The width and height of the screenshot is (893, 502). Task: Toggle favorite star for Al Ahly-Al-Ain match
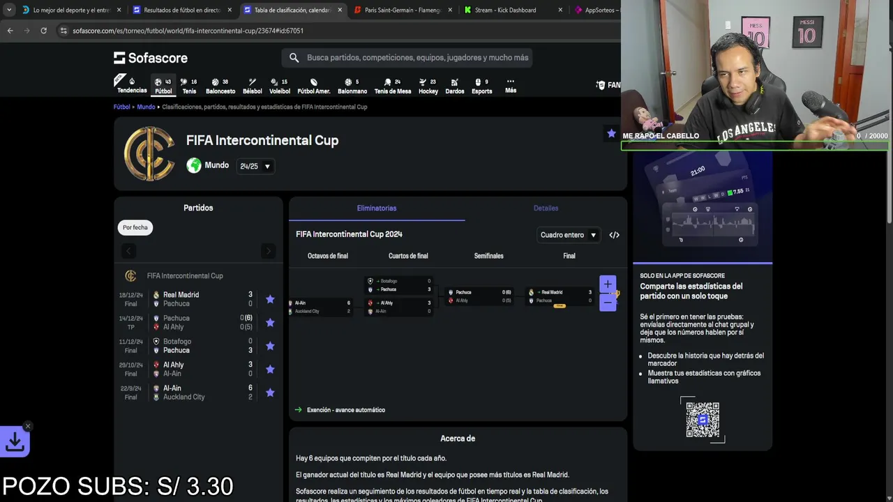pyautogui.click(x=270, y=370)
